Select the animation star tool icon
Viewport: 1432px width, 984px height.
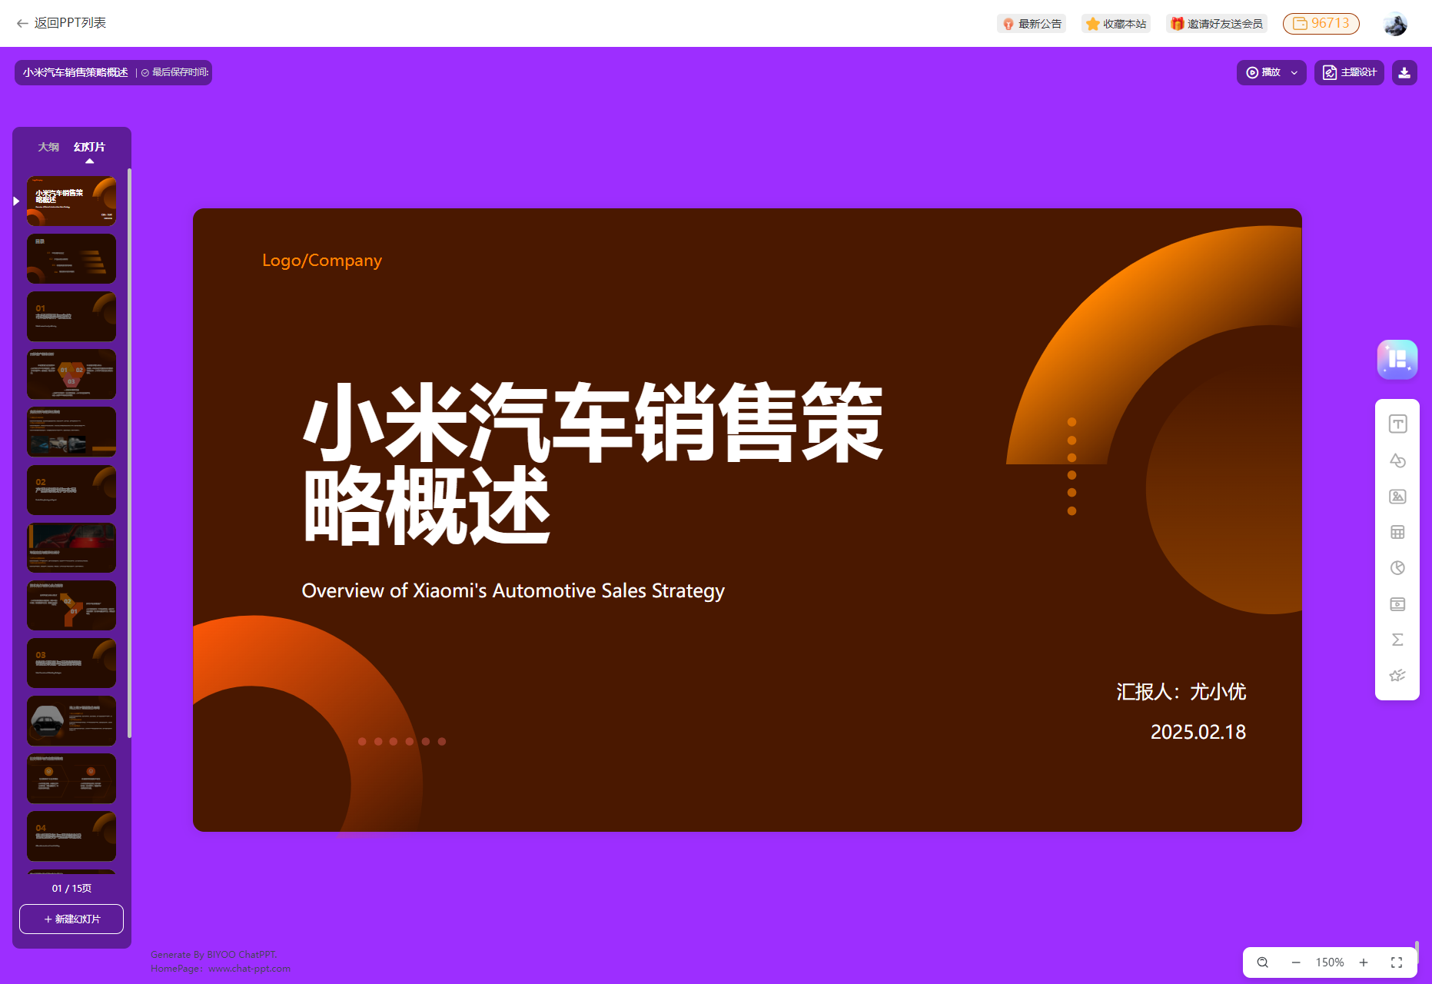click(1397, 676)
